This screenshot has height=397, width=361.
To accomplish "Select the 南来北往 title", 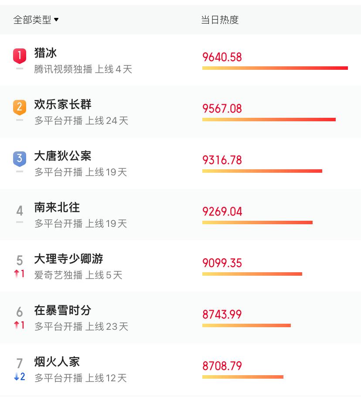I will pos(57,208).
